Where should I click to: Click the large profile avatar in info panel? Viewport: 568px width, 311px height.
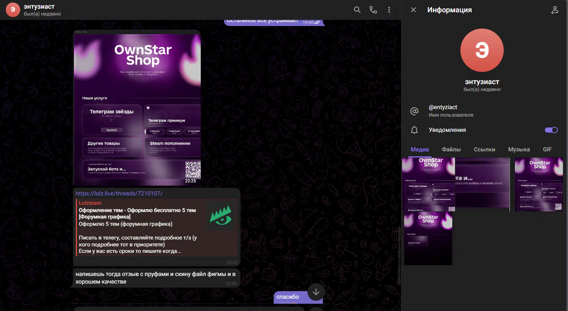(482, 50)
